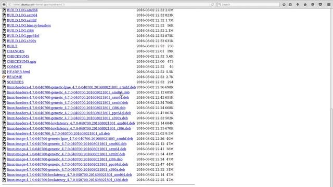Click file icon beside linux-image generic amd64.deb
The height and width of the screenshot is (187, 333).
4,144
